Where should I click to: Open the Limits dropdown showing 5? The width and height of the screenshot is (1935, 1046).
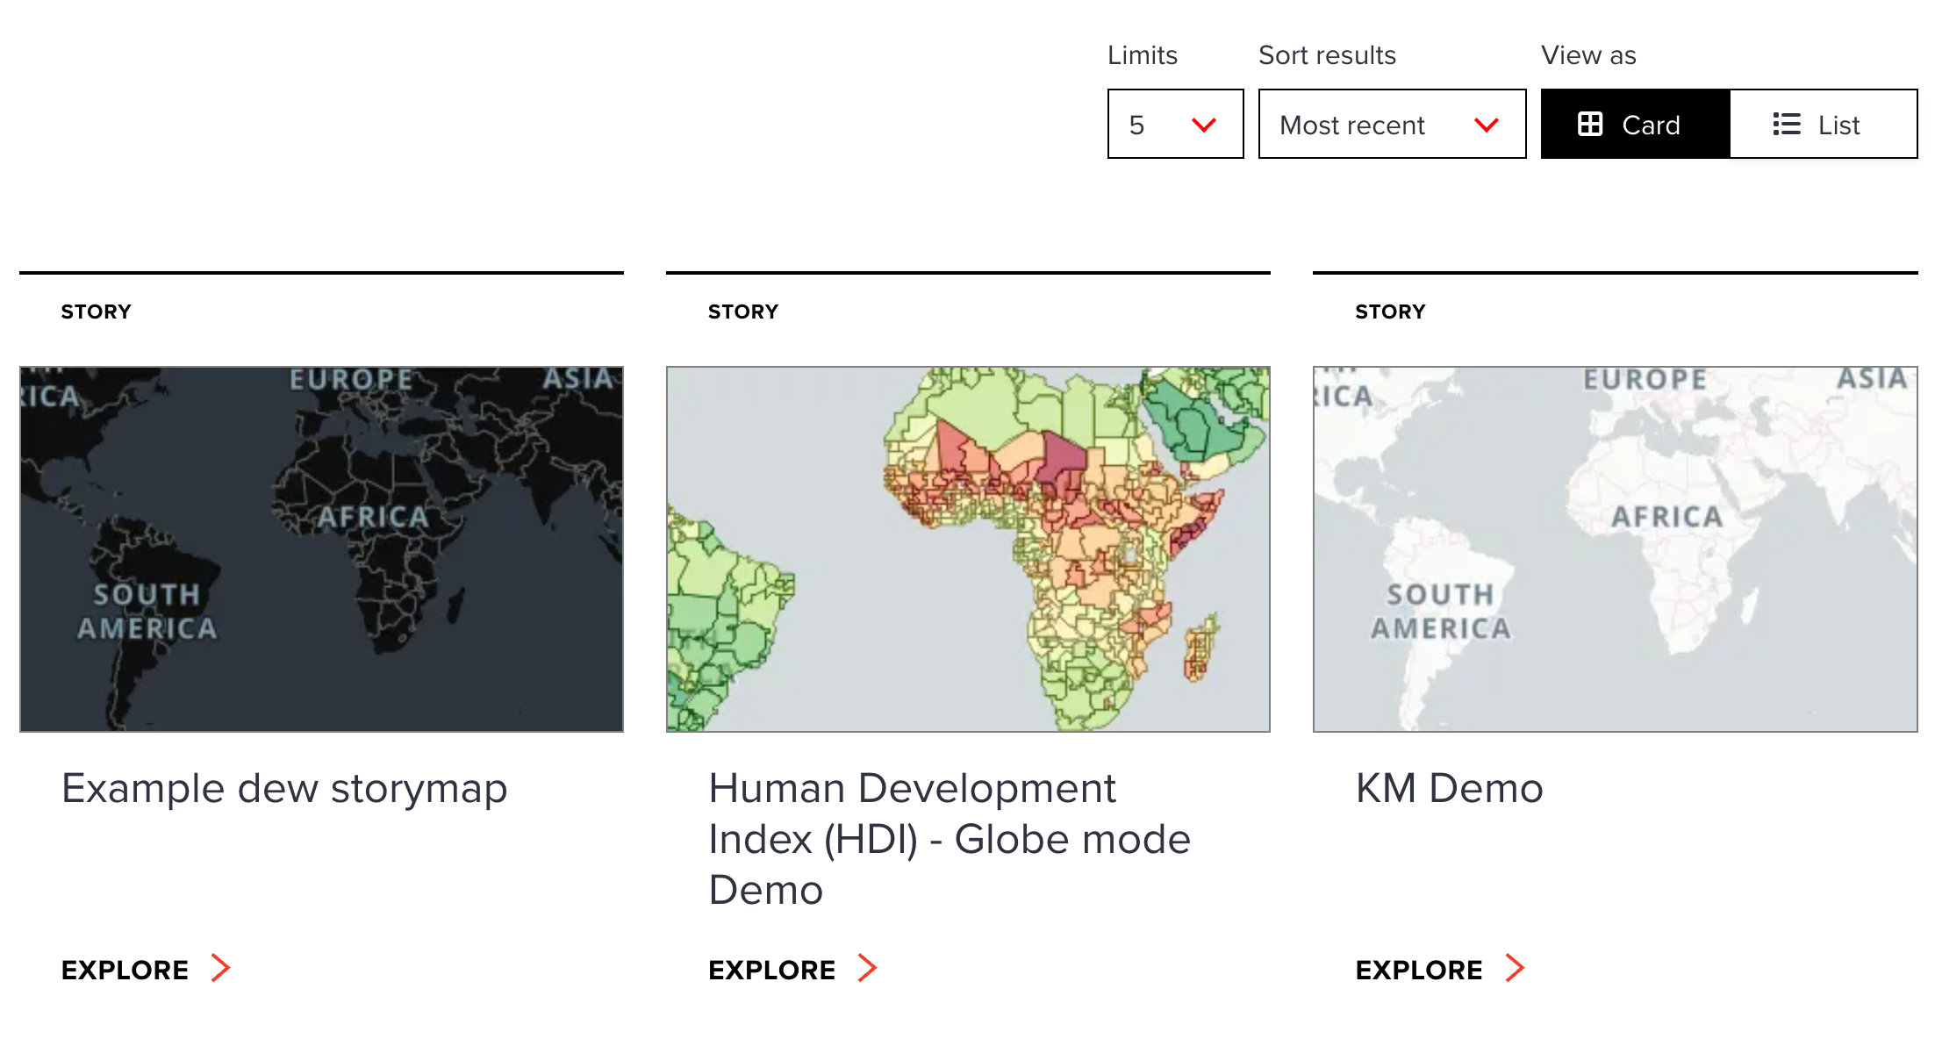click(1174, 124)
